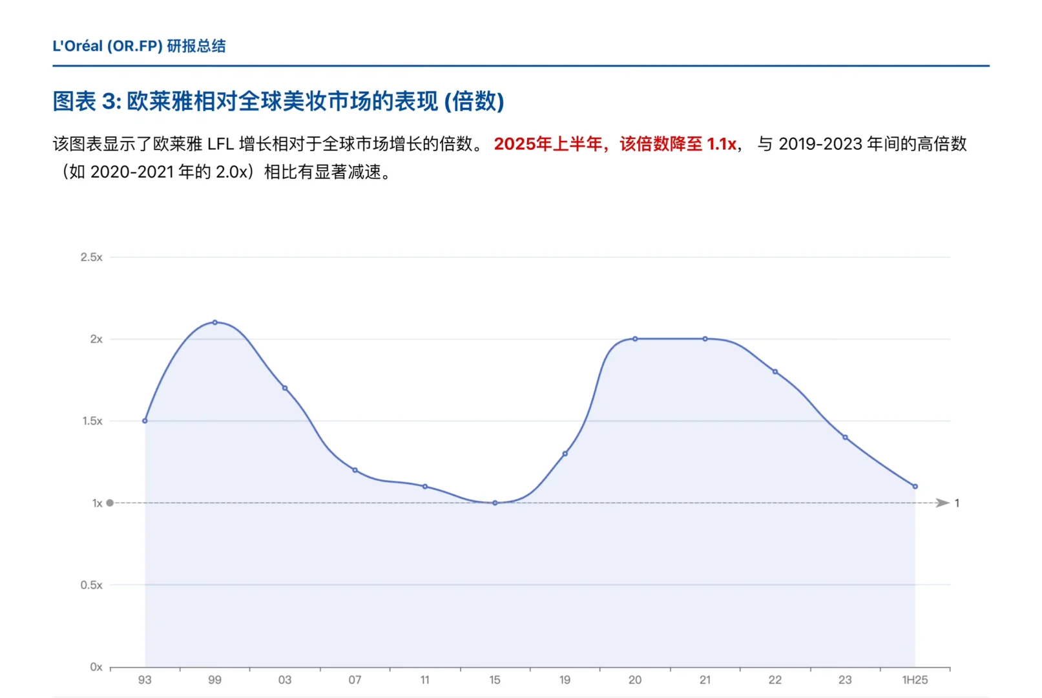Select the lowest data point above year 15
This screenshot has height=698, width=1042.
[x=495, y=503]
